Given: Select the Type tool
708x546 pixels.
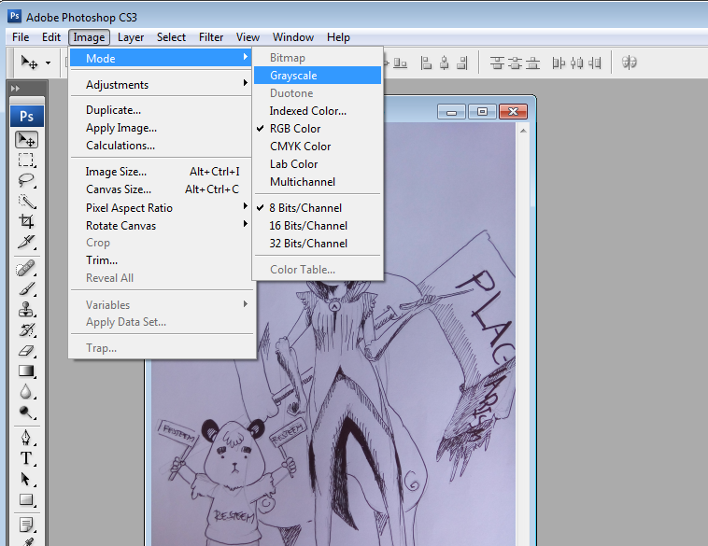Looking at the screenshot, I should coord(26,458).
